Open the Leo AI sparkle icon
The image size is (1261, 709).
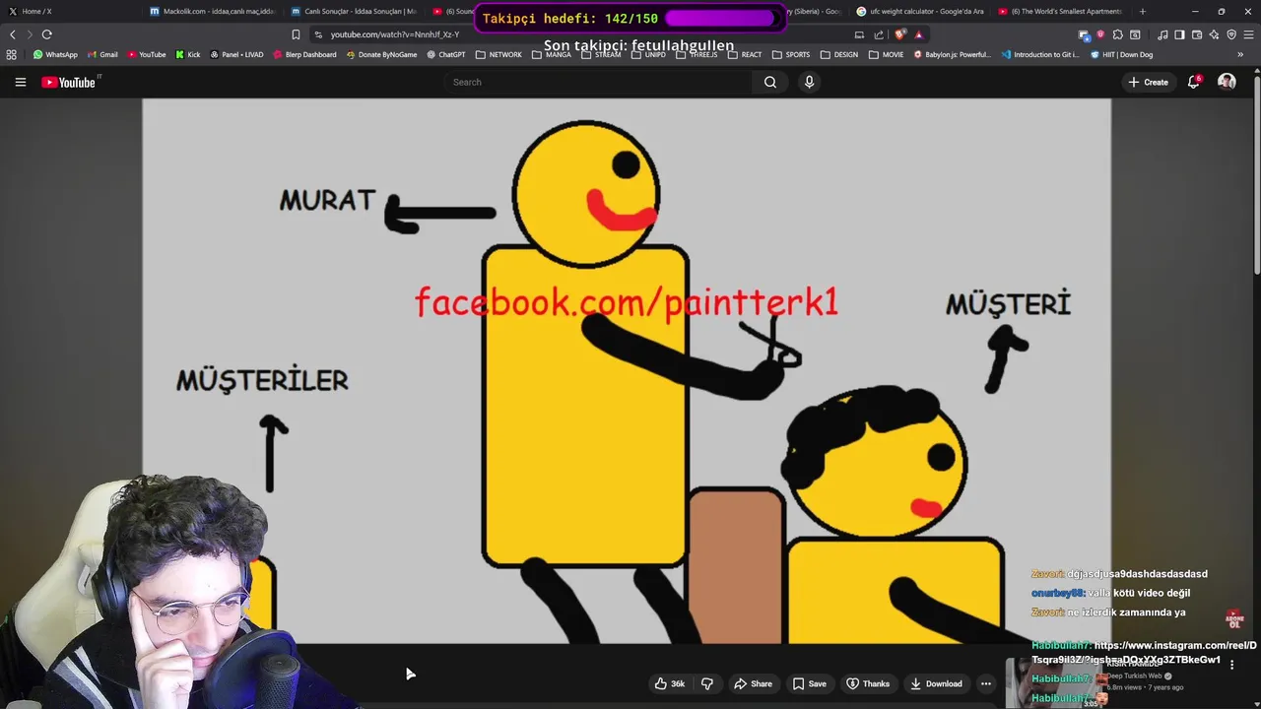point(1214,34)
